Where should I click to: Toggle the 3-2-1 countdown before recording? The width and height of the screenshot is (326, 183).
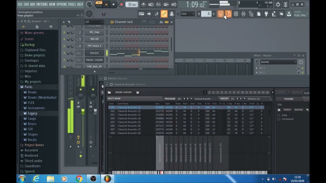point(158,4)
